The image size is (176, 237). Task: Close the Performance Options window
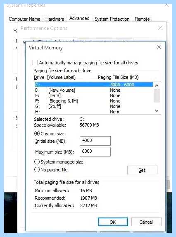(x=160, y=28)
